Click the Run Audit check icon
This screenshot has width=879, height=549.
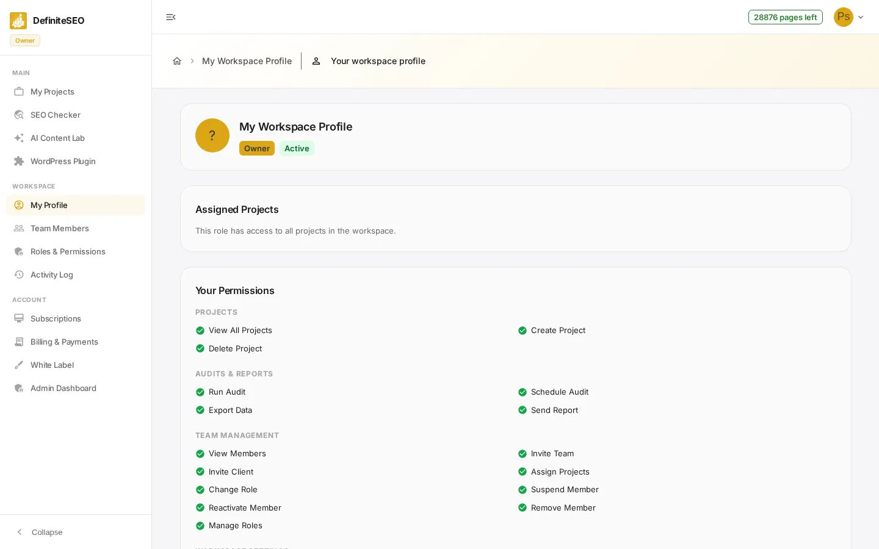[x=200, y=392]
